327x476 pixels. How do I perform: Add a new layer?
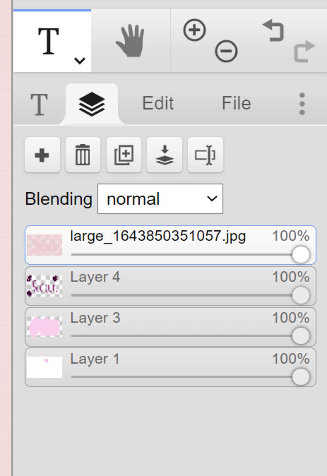click(42, 155)
